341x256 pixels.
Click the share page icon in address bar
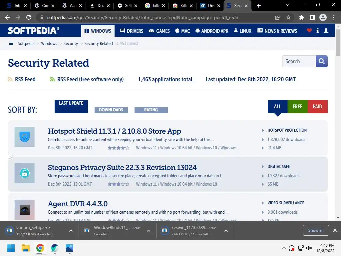click(278, 17)
